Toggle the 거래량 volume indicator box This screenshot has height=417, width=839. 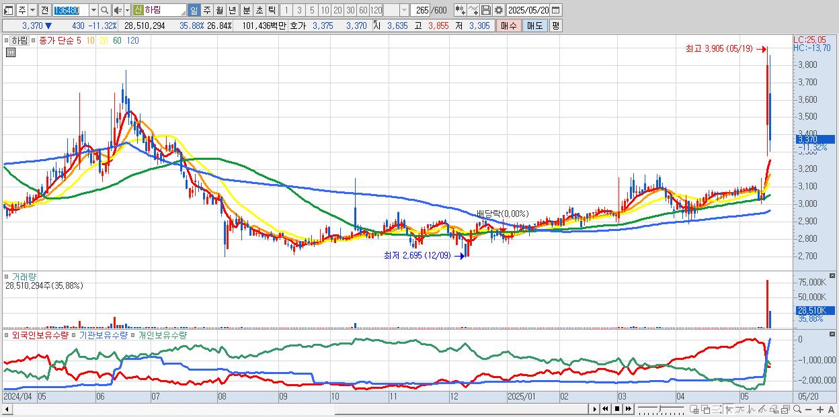click(8, 277)
